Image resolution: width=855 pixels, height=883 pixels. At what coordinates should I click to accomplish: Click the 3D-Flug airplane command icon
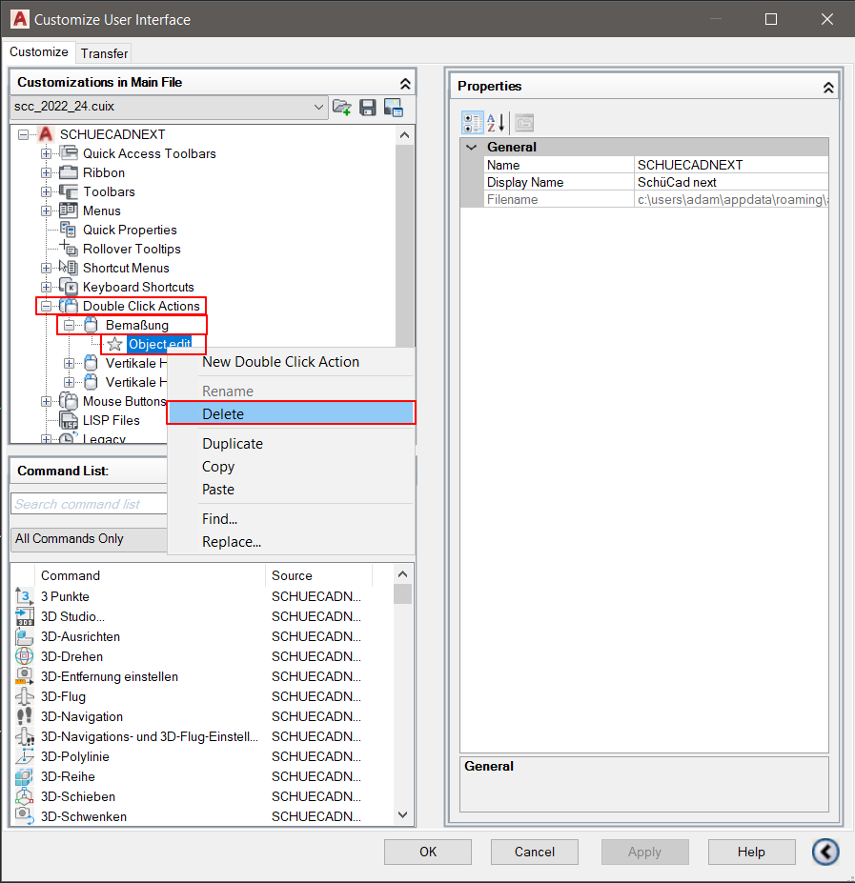25,697
